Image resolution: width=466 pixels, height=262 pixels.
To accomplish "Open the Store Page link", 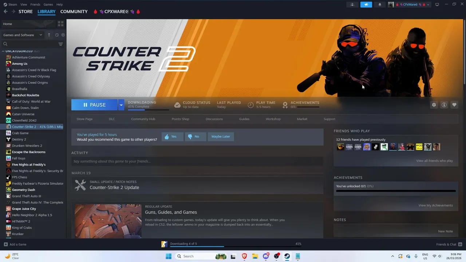I will (x=84, y=119).
